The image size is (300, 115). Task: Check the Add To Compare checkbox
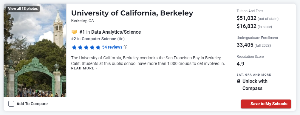(11, 104)
